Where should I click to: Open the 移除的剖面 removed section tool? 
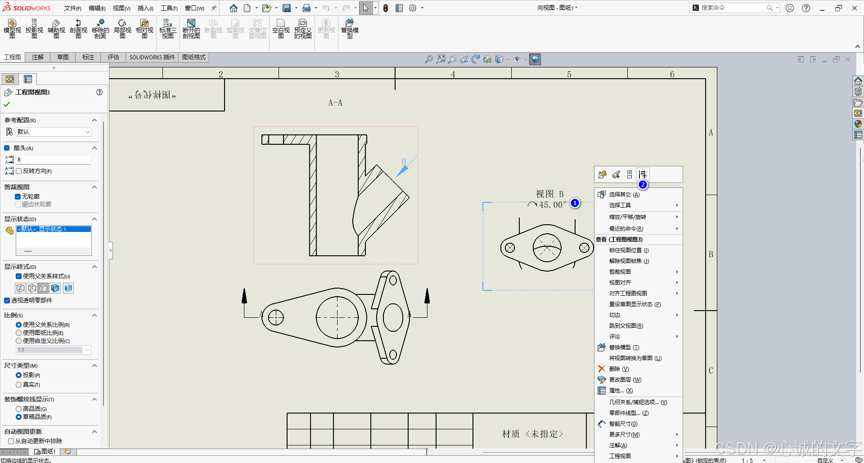click(100, 29)
